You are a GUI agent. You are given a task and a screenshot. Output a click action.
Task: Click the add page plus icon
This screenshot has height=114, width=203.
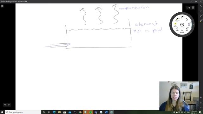pos(201,98)
